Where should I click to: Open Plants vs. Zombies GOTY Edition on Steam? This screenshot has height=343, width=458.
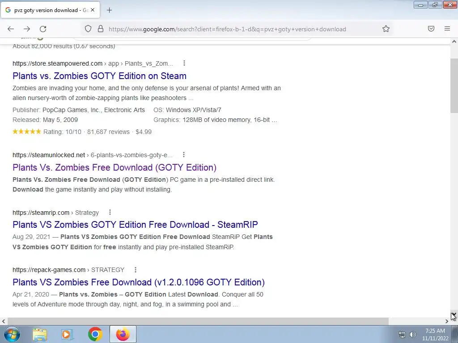tap(99, 76)
